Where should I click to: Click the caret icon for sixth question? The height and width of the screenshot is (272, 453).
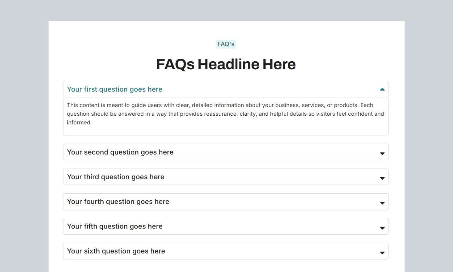coord(382,252)
